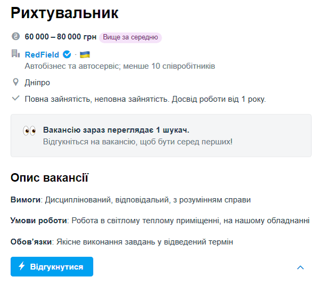Click the 'Опис вакансії' section heading
This screenshot has width=319, height=285.
pyautogui.click(x=49, y=178)
